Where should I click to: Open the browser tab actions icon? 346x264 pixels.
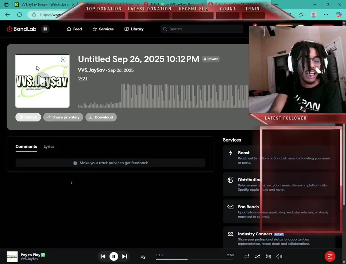click(6, 4)
